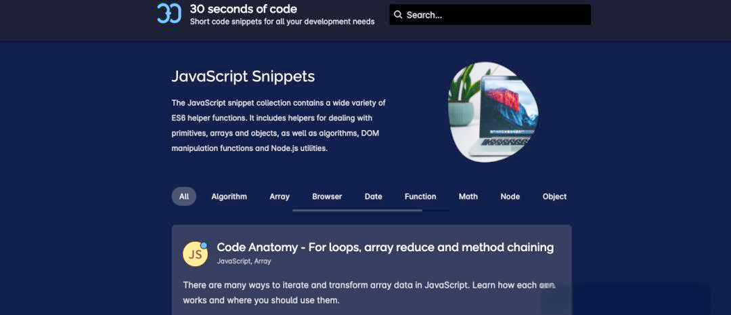Show Browser snippets
Image resolution: width=731 pixels, height=315 pixels.
point(327,196)
